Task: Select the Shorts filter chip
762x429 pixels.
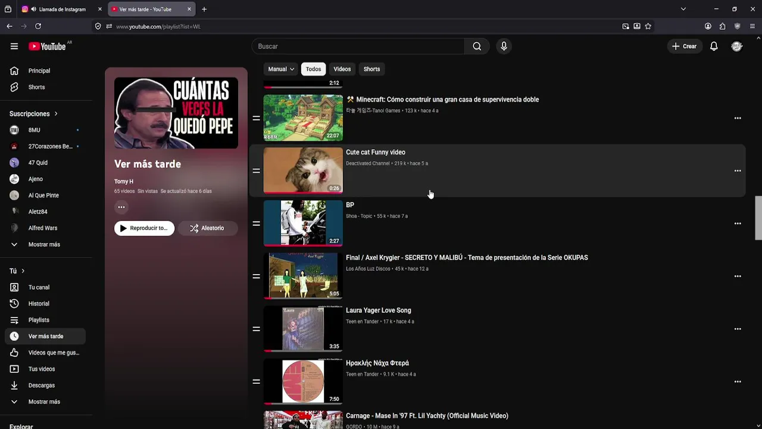Action: (x=371, y=69)
